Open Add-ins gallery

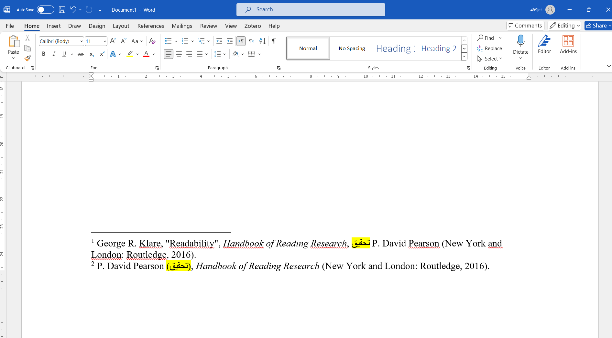click(568, 44)
